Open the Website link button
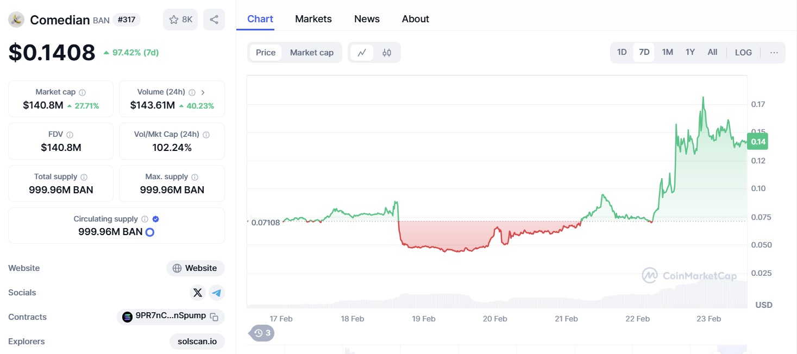This screenshot has height=354, width=797. (x=196, y=268)
